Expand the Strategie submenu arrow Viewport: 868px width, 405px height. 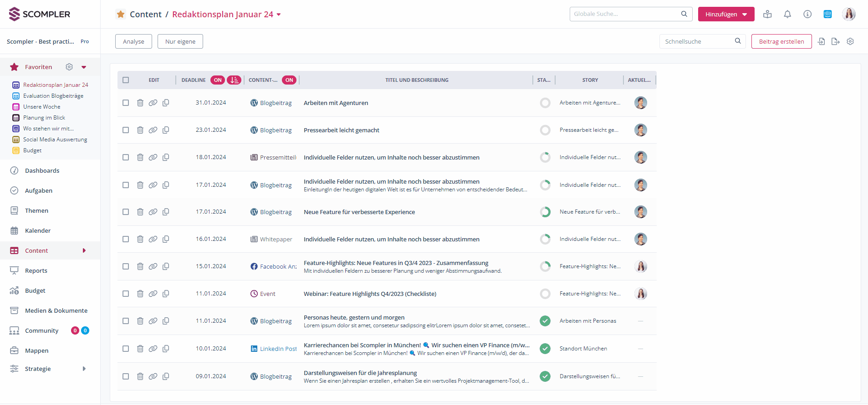84,369
